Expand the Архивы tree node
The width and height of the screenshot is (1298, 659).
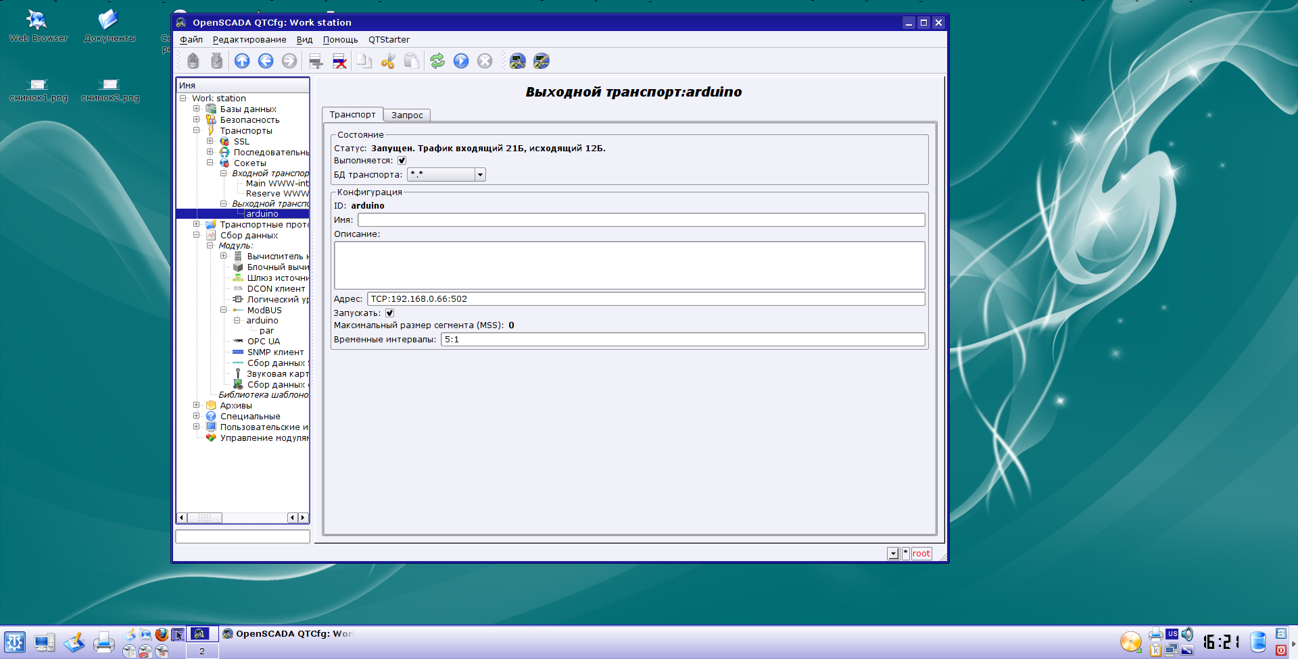197,405
